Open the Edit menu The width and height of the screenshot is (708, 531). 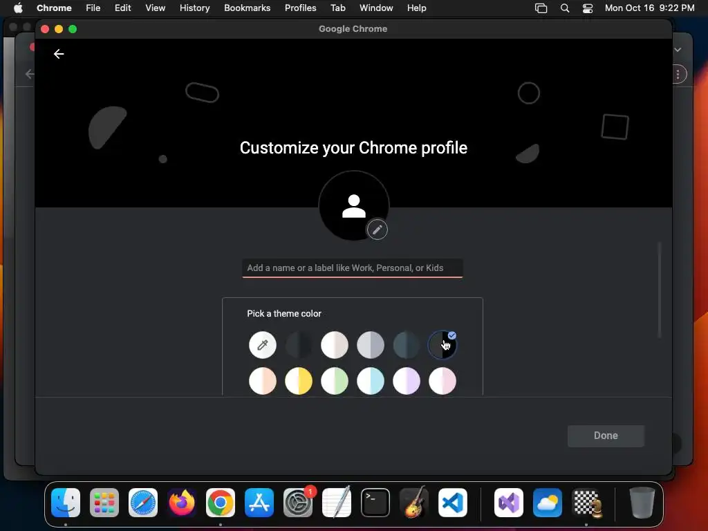click(x=123, y=8)
